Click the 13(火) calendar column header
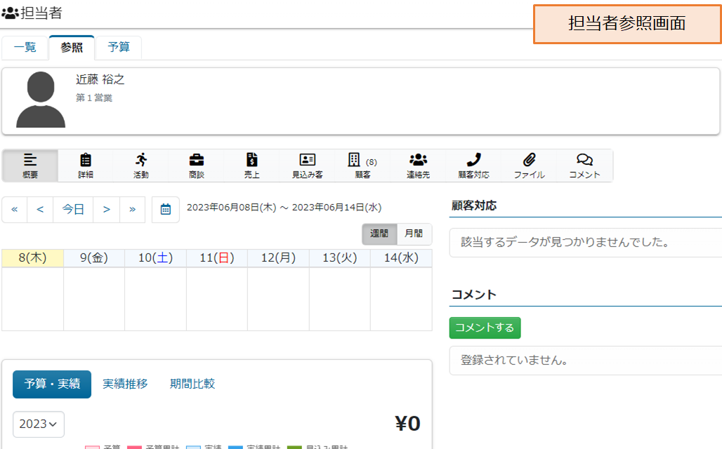Screen dimensions: 722x449 (x=340, y=258)
